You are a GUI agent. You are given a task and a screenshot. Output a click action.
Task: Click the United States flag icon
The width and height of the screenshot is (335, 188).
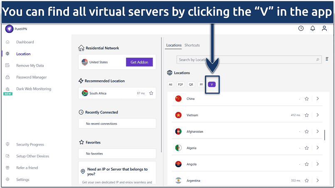point(85,62)
